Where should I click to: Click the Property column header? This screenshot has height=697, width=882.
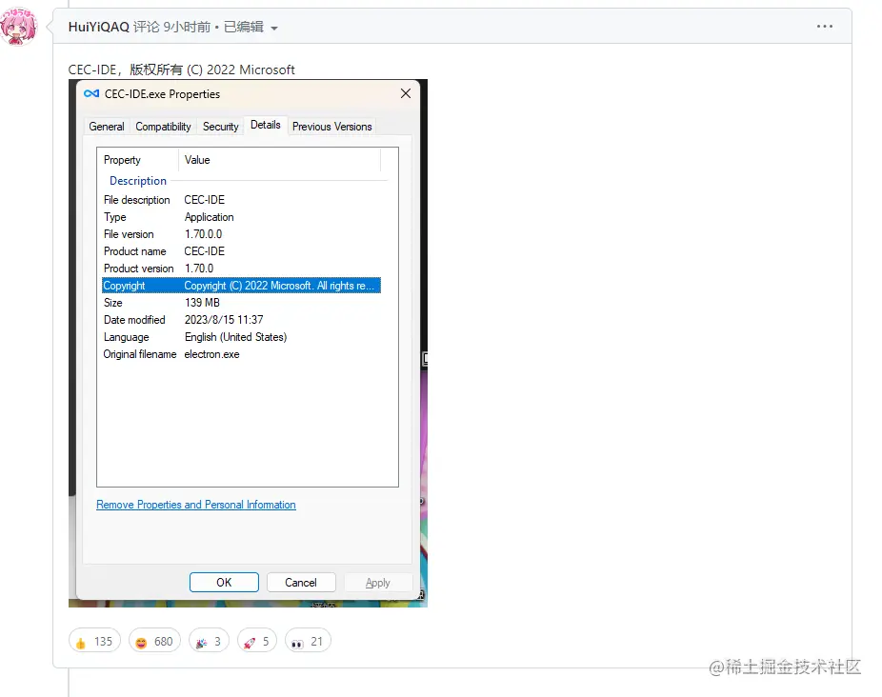point(138,160)
